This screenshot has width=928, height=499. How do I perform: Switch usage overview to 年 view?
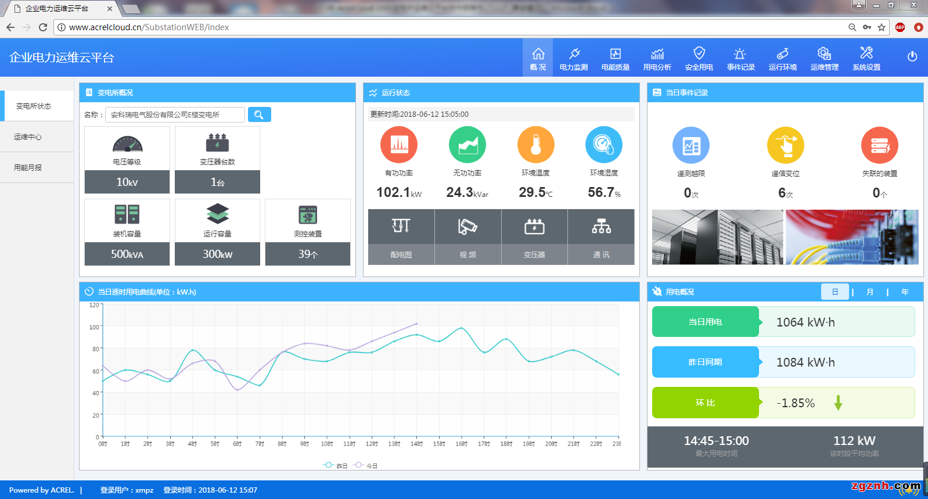[905, 292]
